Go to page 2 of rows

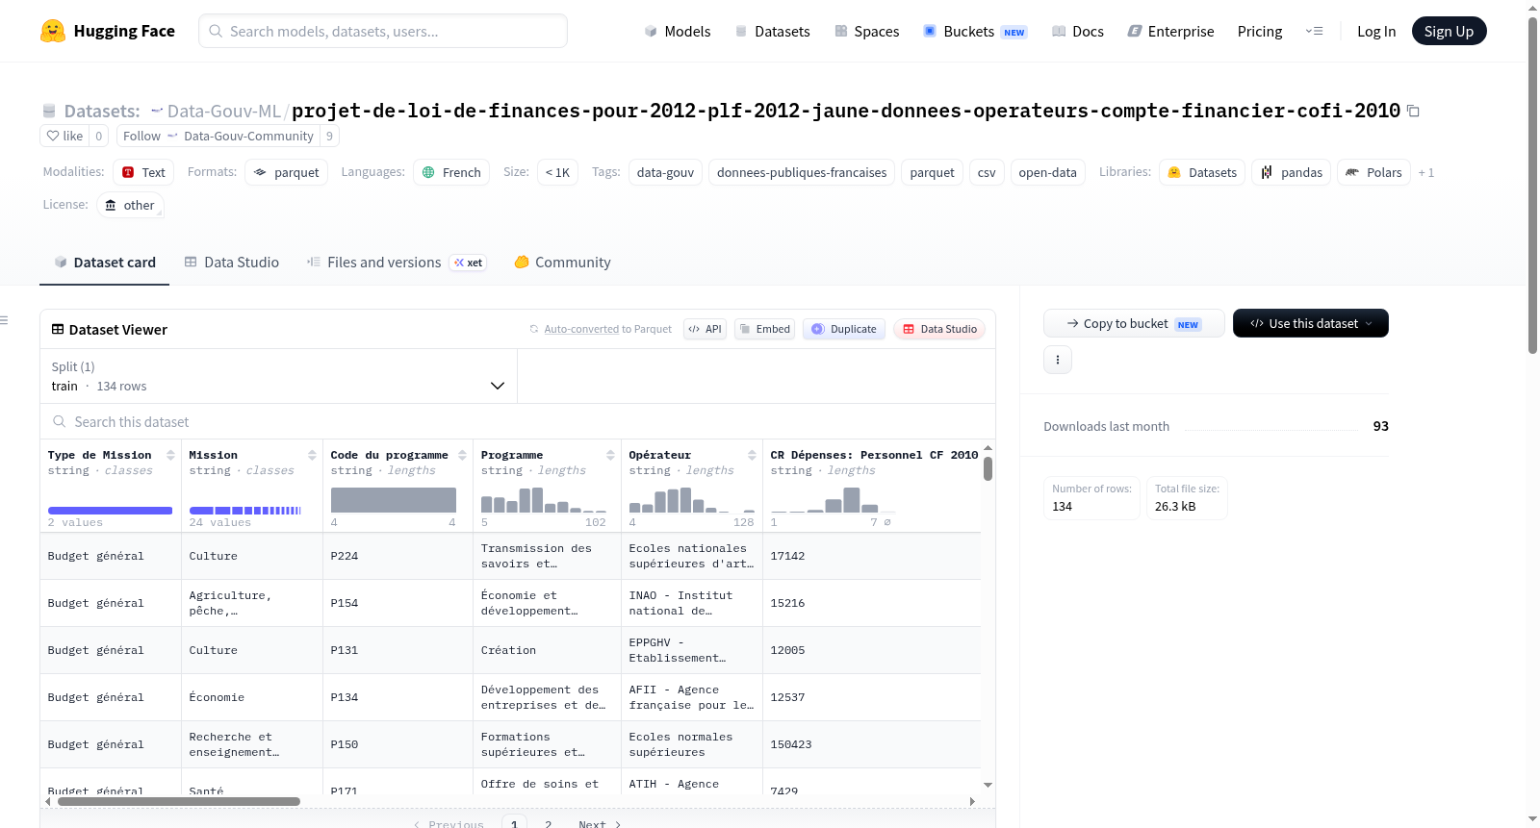click(549, 823)
